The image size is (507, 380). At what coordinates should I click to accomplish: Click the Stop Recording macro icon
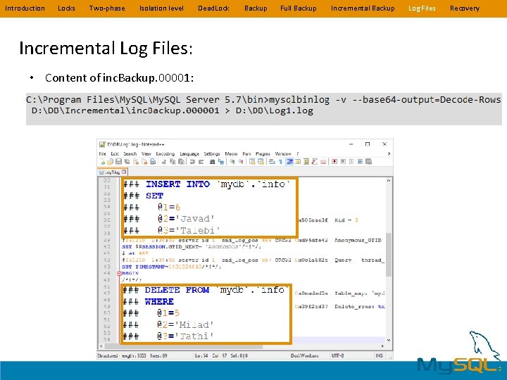[x=343, y=162]
